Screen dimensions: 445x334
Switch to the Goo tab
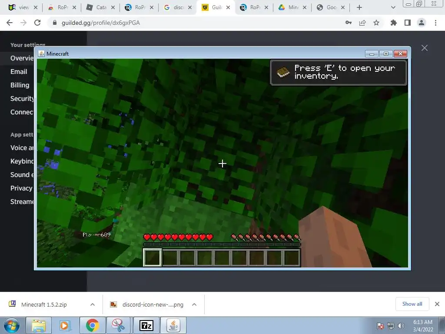point(327,7)
